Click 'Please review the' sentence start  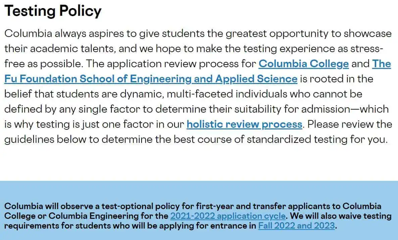tap(350, 124)
